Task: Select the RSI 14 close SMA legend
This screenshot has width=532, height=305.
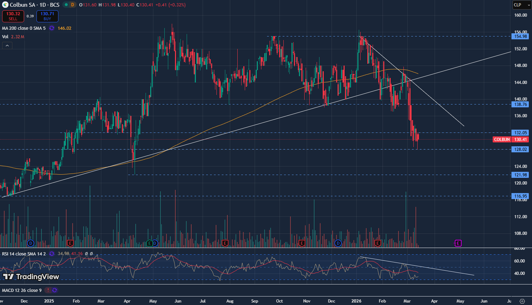Action: point(24,254)
